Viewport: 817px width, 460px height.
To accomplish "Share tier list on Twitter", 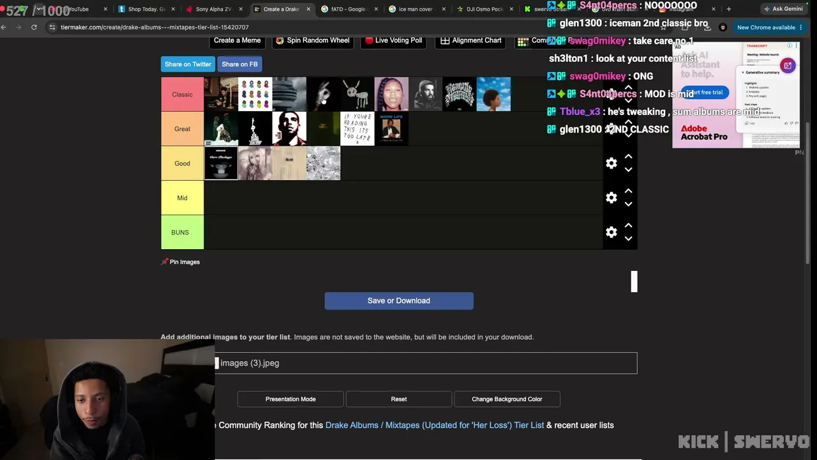I will pyautogui.click(x=188, y=65).
